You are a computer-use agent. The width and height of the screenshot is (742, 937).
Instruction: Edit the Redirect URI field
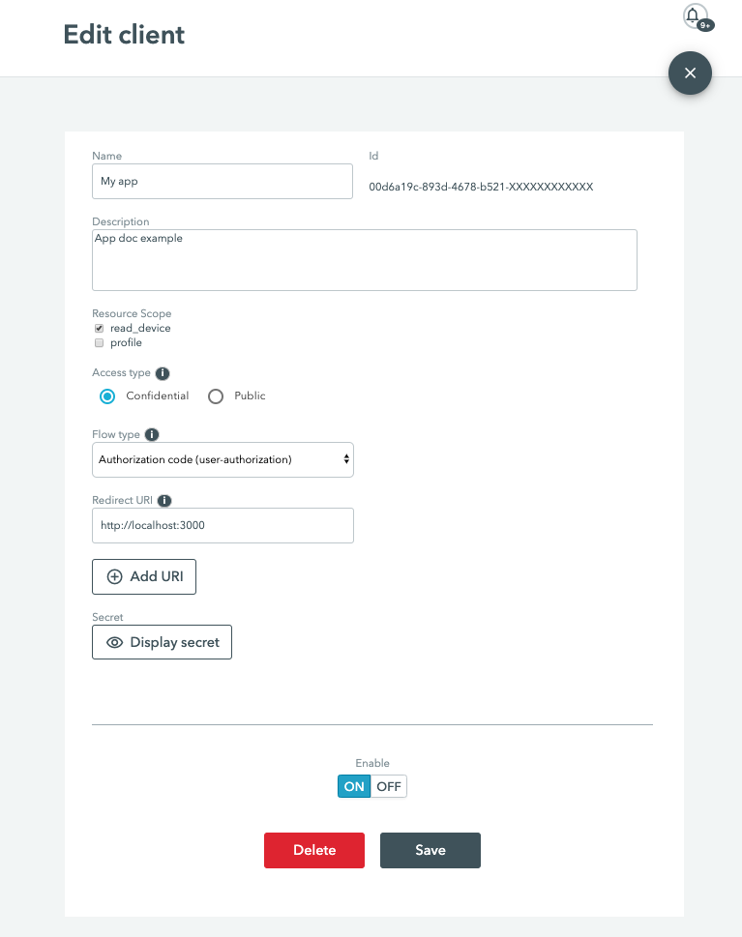pos(223,525)
